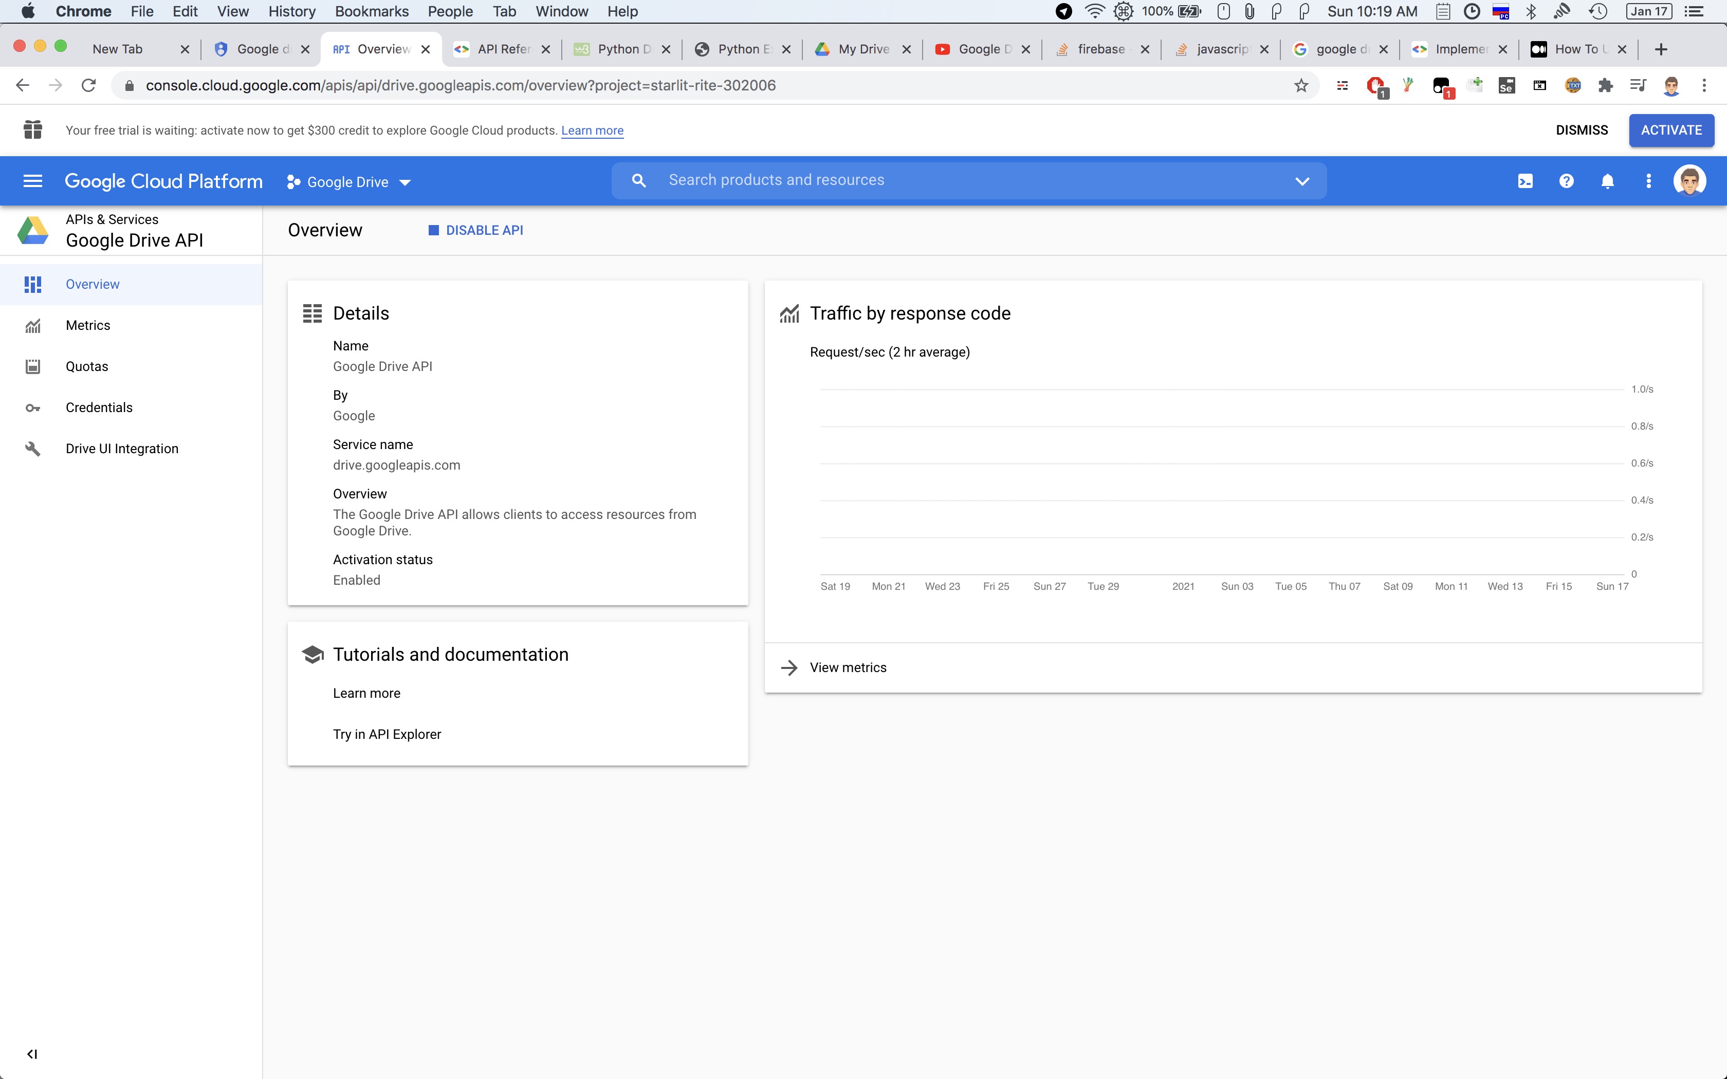Activate Cloud Shell icon

pyautogui.click(x=1525, y=181)
